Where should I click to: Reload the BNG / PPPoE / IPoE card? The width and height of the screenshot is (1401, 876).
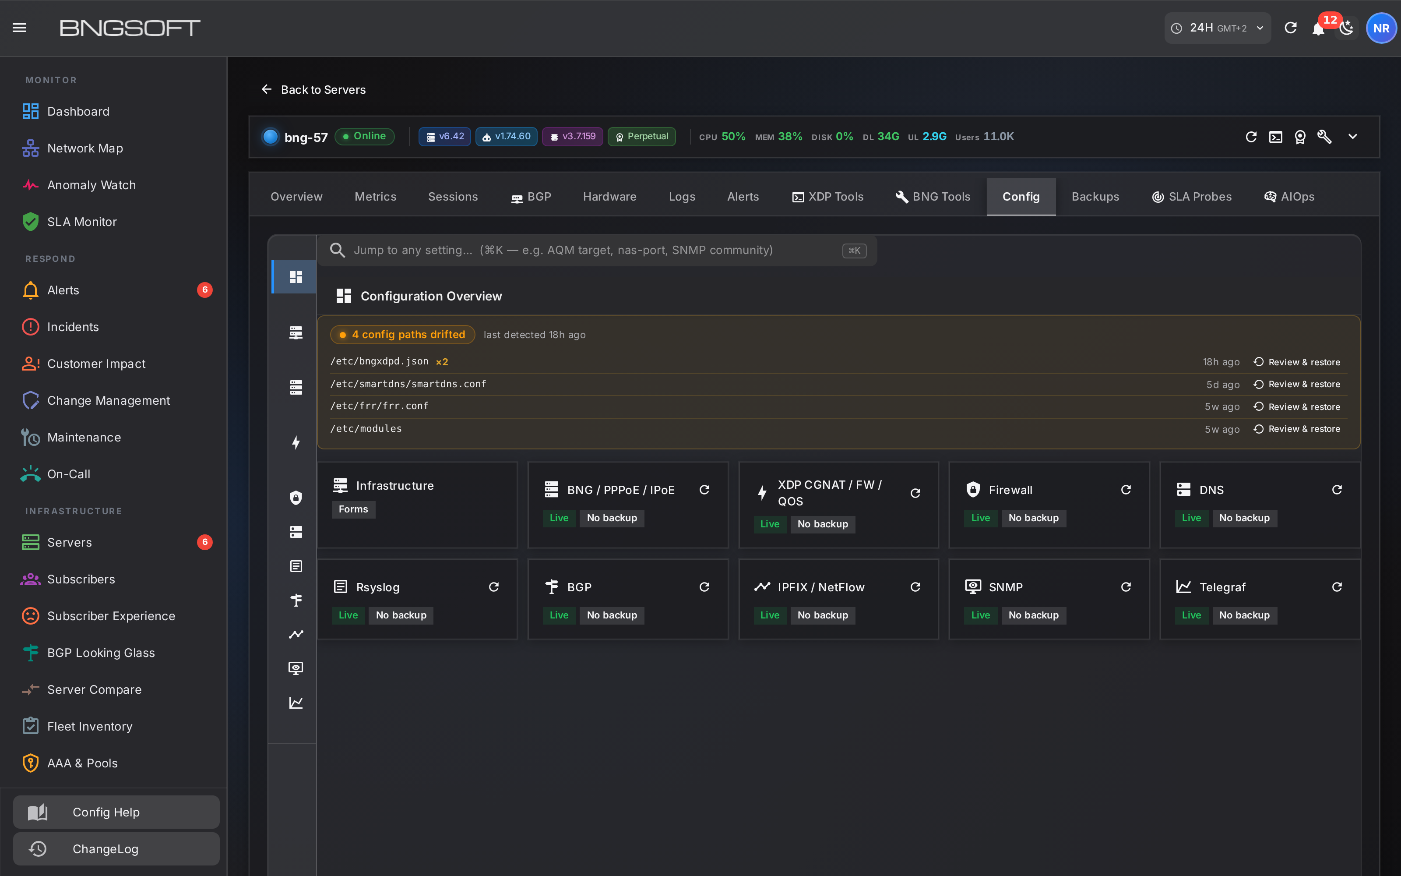click(x=704, y=490)
